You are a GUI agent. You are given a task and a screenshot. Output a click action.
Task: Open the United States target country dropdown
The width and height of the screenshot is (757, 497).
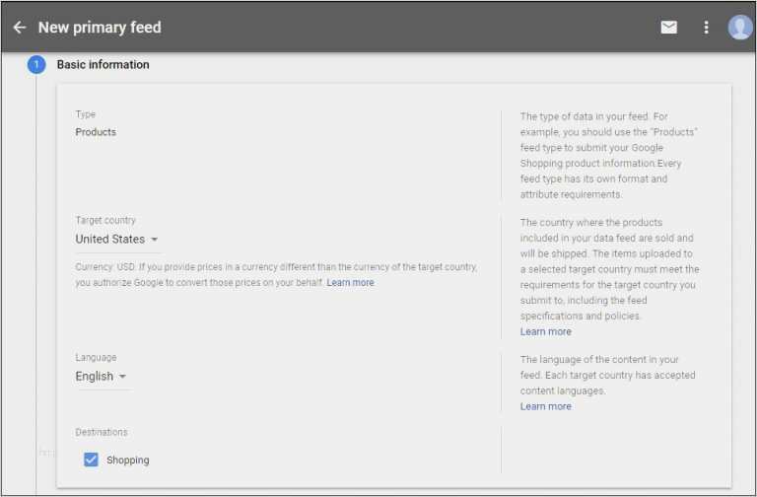[x=117, y=240]
